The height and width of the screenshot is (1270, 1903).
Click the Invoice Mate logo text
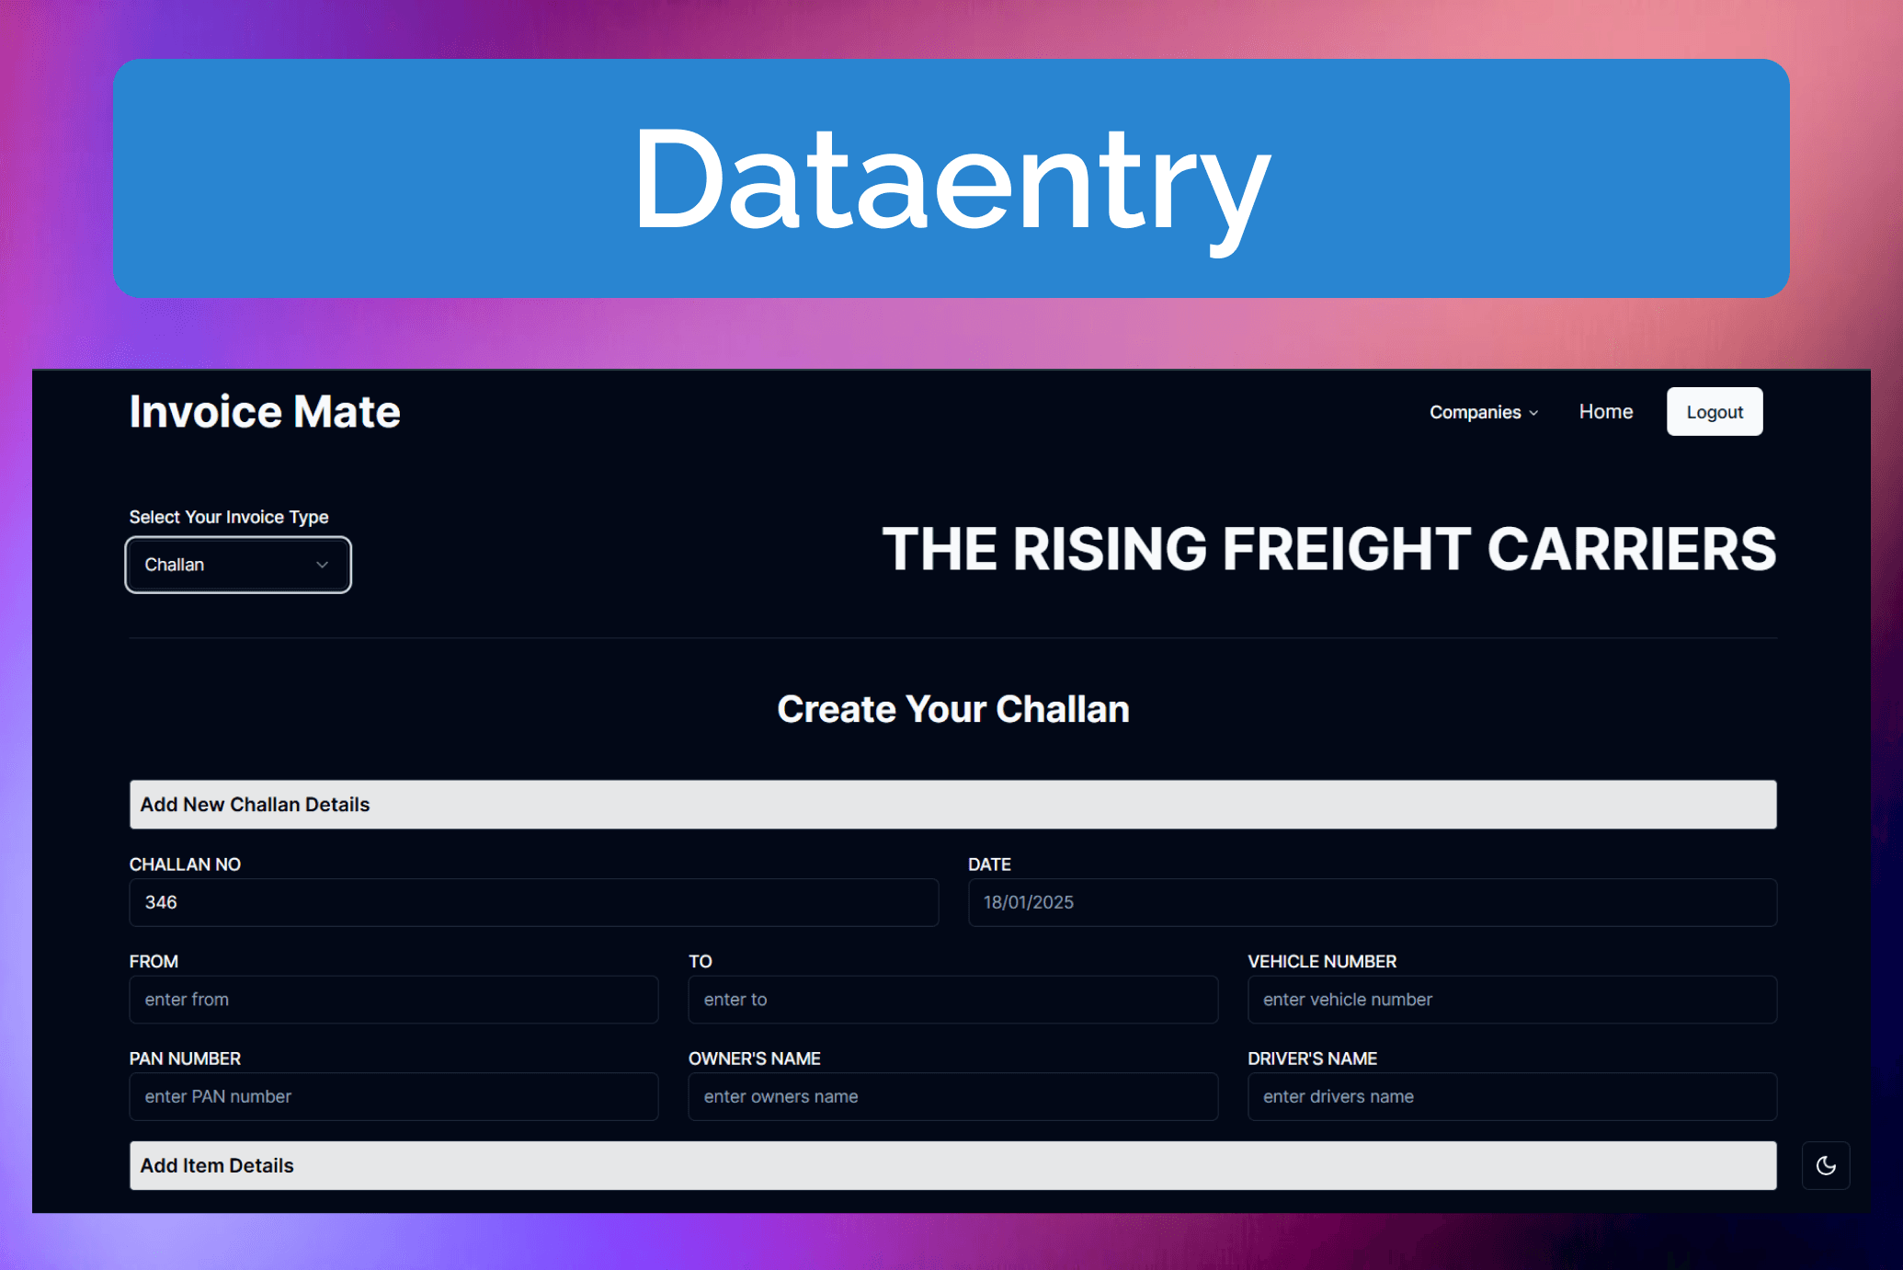point(265,411)
